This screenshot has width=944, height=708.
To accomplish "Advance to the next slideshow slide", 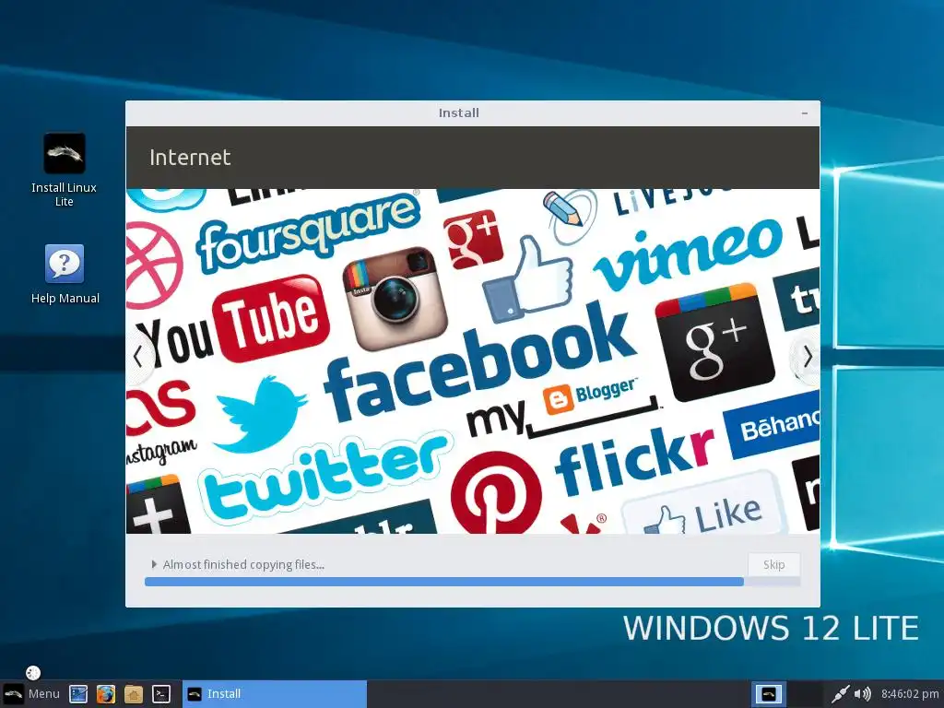I will click(x=807, y=357).
